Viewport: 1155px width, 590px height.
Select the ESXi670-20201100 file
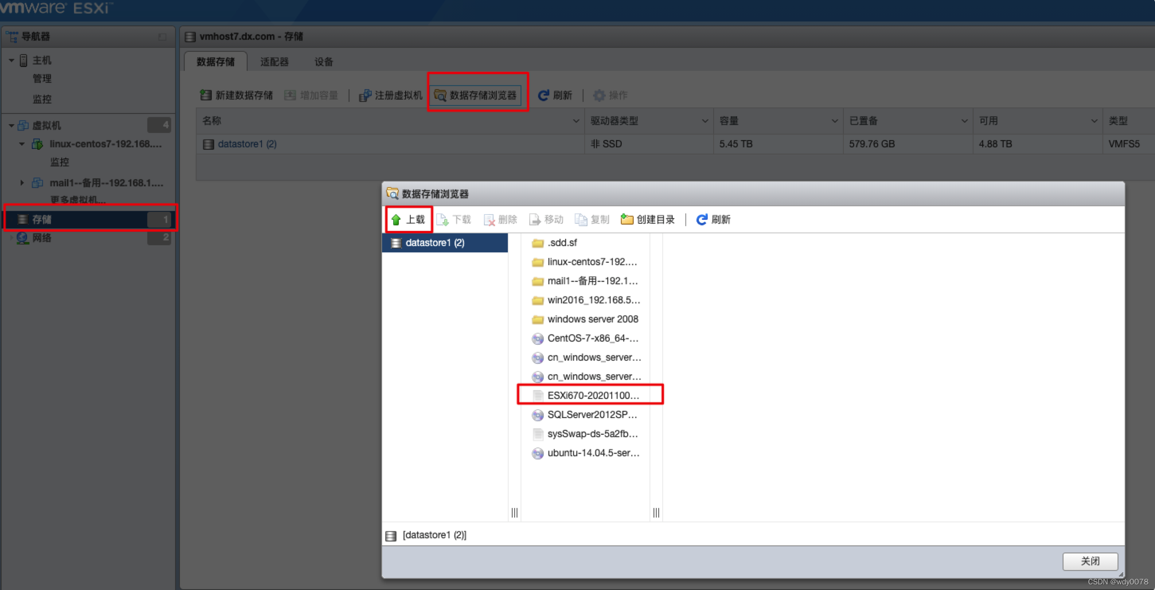tap(592, 395)
